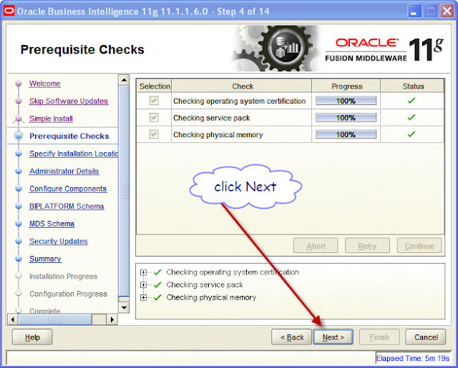
Task: Open Administrator Details step
Action: 64,171
